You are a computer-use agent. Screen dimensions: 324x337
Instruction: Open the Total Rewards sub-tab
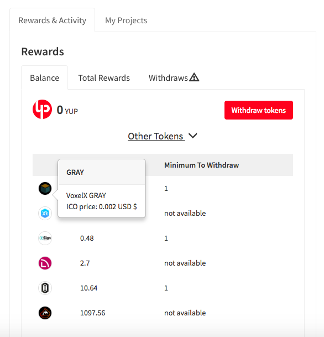click(x=104, y=78)
